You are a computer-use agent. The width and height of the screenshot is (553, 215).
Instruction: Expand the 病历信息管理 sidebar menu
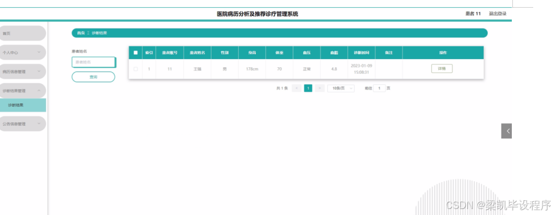[23, 71]
